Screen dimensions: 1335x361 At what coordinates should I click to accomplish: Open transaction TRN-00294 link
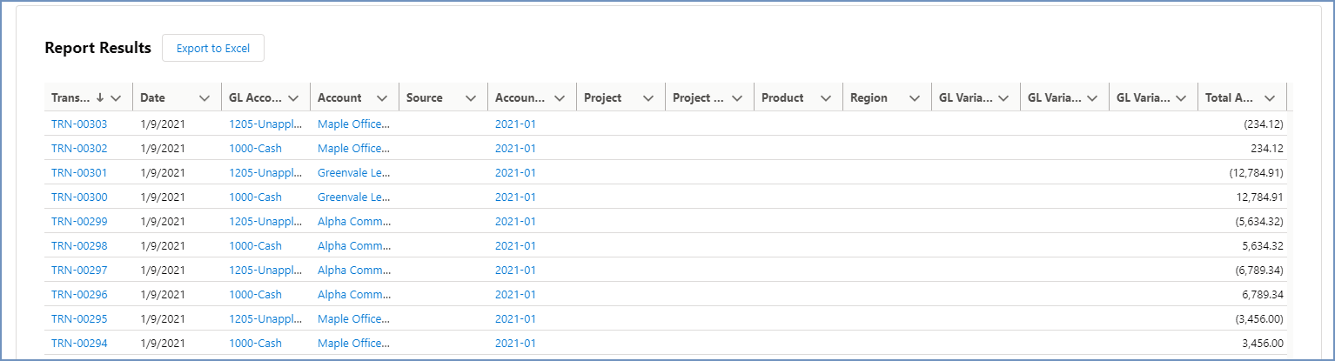[x=79, y=344]
